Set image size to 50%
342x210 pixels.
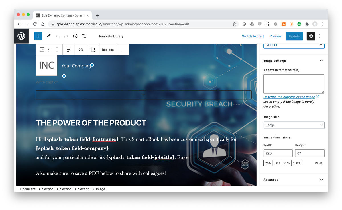278,163
